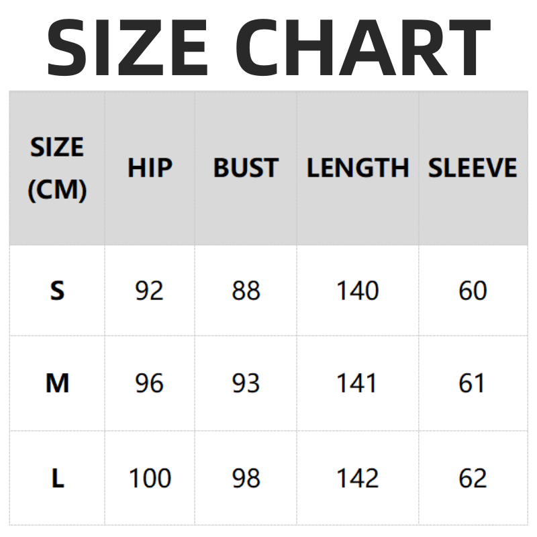Click the S size row label
Screen dimensions: 537x537
tap(57, 291)
